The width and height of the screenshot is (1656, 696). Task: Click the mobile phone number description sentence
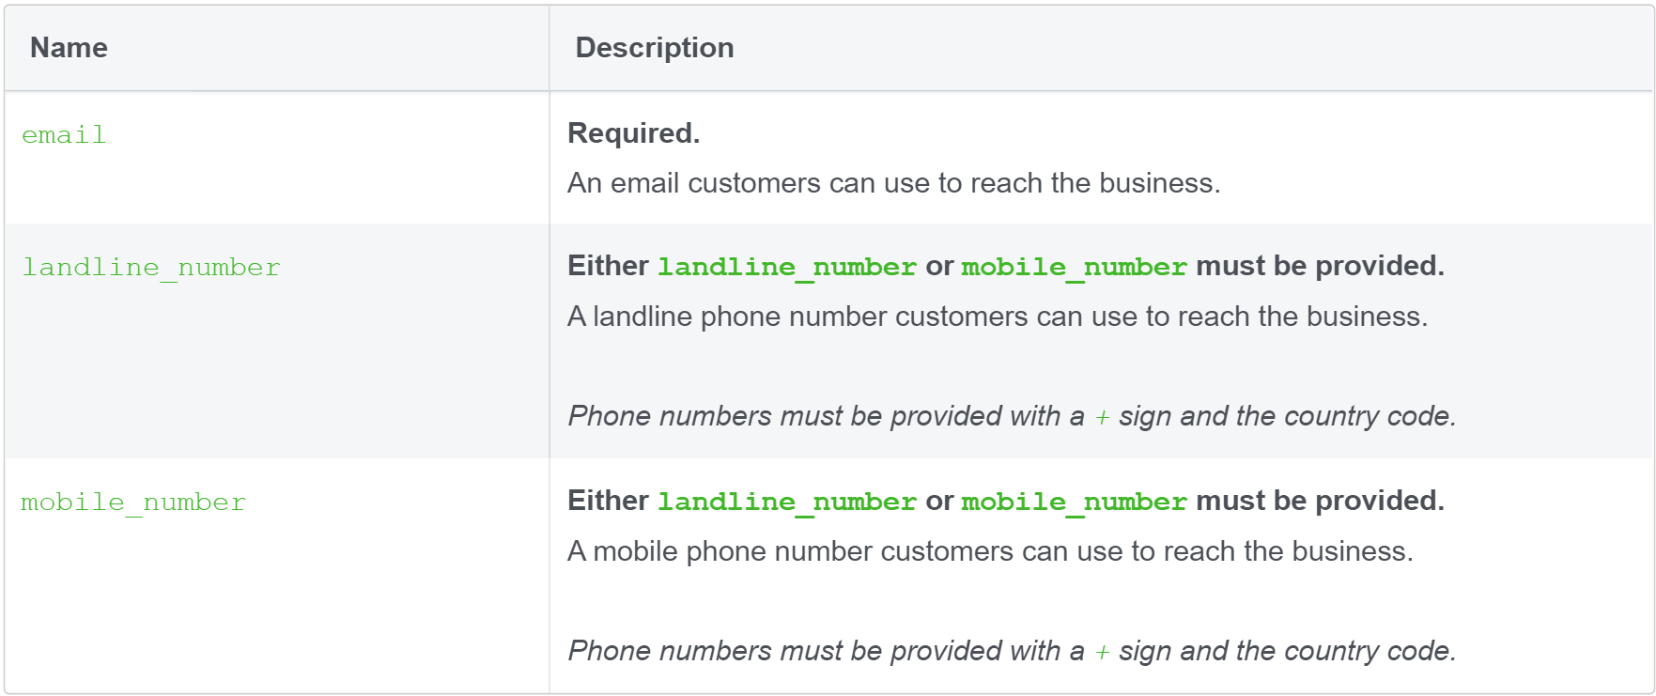click(x=990, y=551)
